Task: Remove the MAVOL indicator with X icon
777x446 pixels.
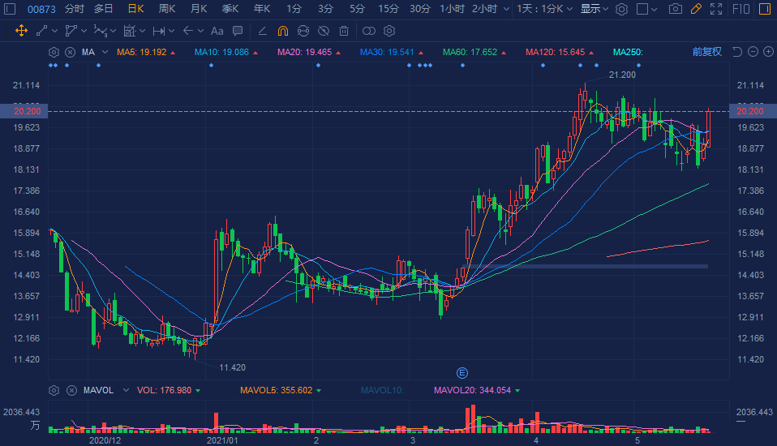Action: 70,390
